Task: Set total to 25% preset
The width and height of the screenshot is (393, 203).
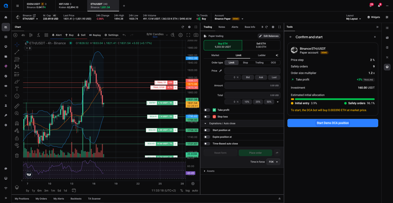Action: 258,102
